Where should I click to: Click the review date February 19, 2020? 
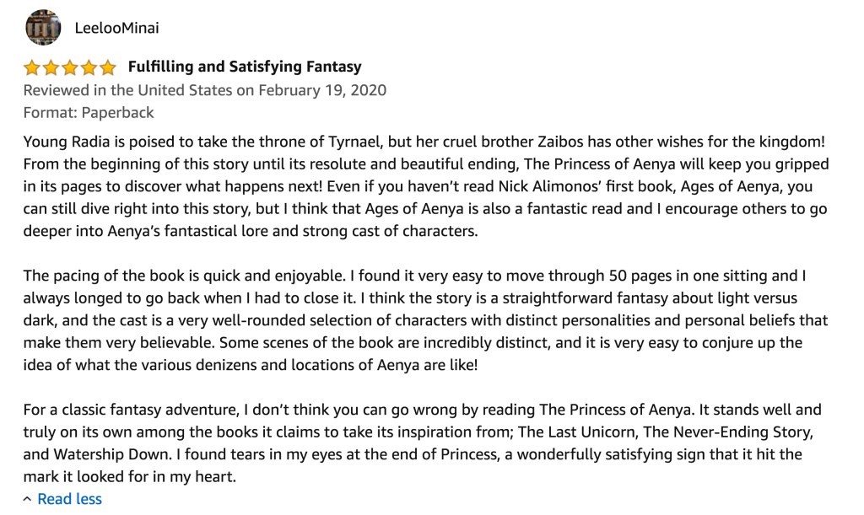[322, 89]
